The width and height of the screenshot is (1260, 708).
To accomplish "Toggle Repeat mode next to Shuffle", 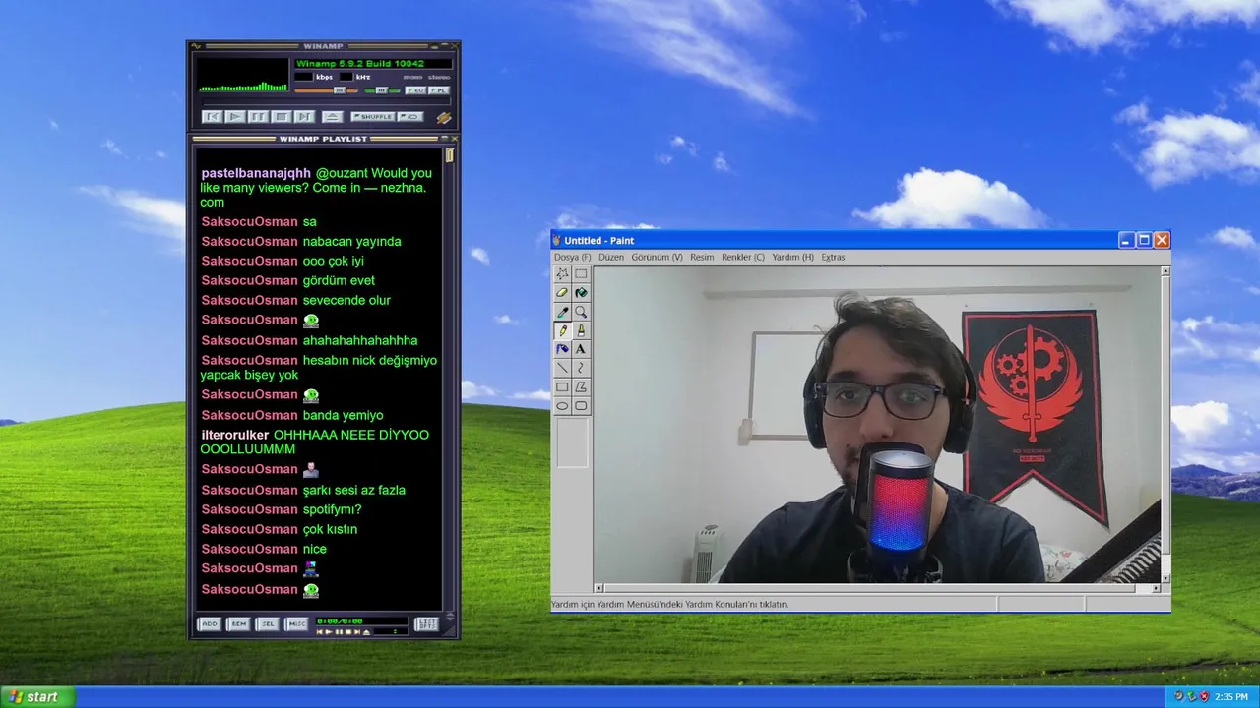I will click(409, 117).
